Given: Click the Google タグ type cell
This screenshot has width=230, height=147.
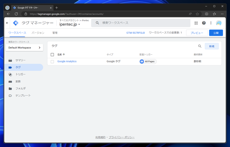Looking at the screenshot, I should point(113,61).
